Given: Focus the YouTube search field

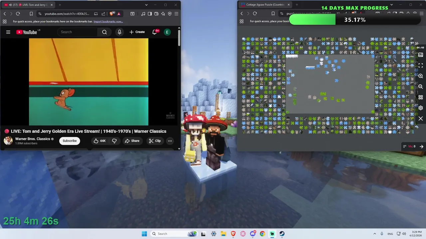Looking at the screenshot, I should point(78,32).
